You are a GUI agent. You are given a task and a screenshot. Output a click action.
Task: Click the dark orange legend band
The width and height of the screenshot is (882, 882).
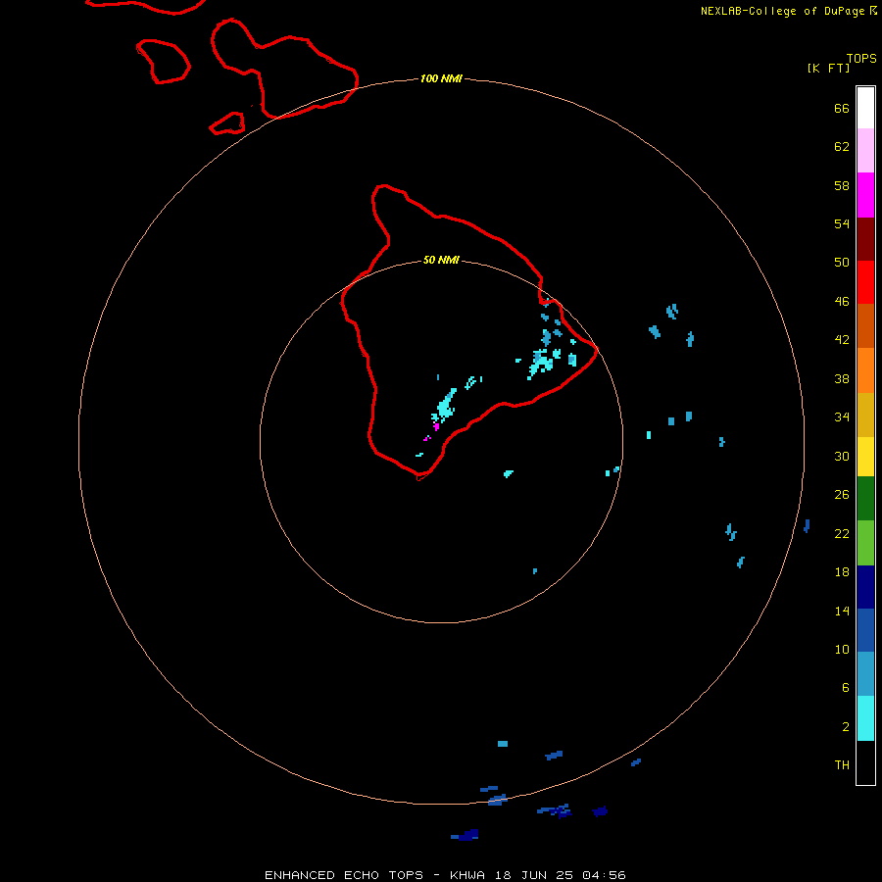[x=865, y=325]
